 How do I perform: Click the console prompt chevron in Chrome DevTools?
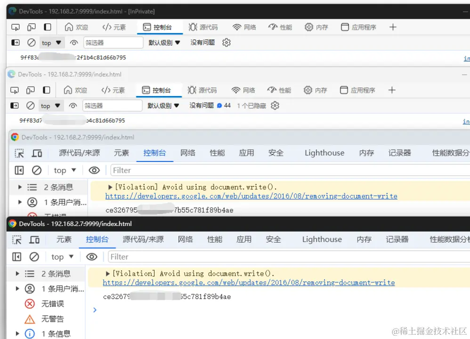[95, 310]
